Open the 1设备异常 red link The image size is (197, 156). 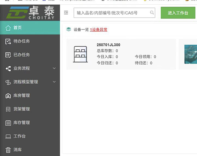coord(98,30)
